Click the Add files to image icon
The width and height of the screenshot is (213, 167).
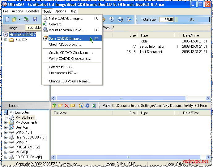81,105
